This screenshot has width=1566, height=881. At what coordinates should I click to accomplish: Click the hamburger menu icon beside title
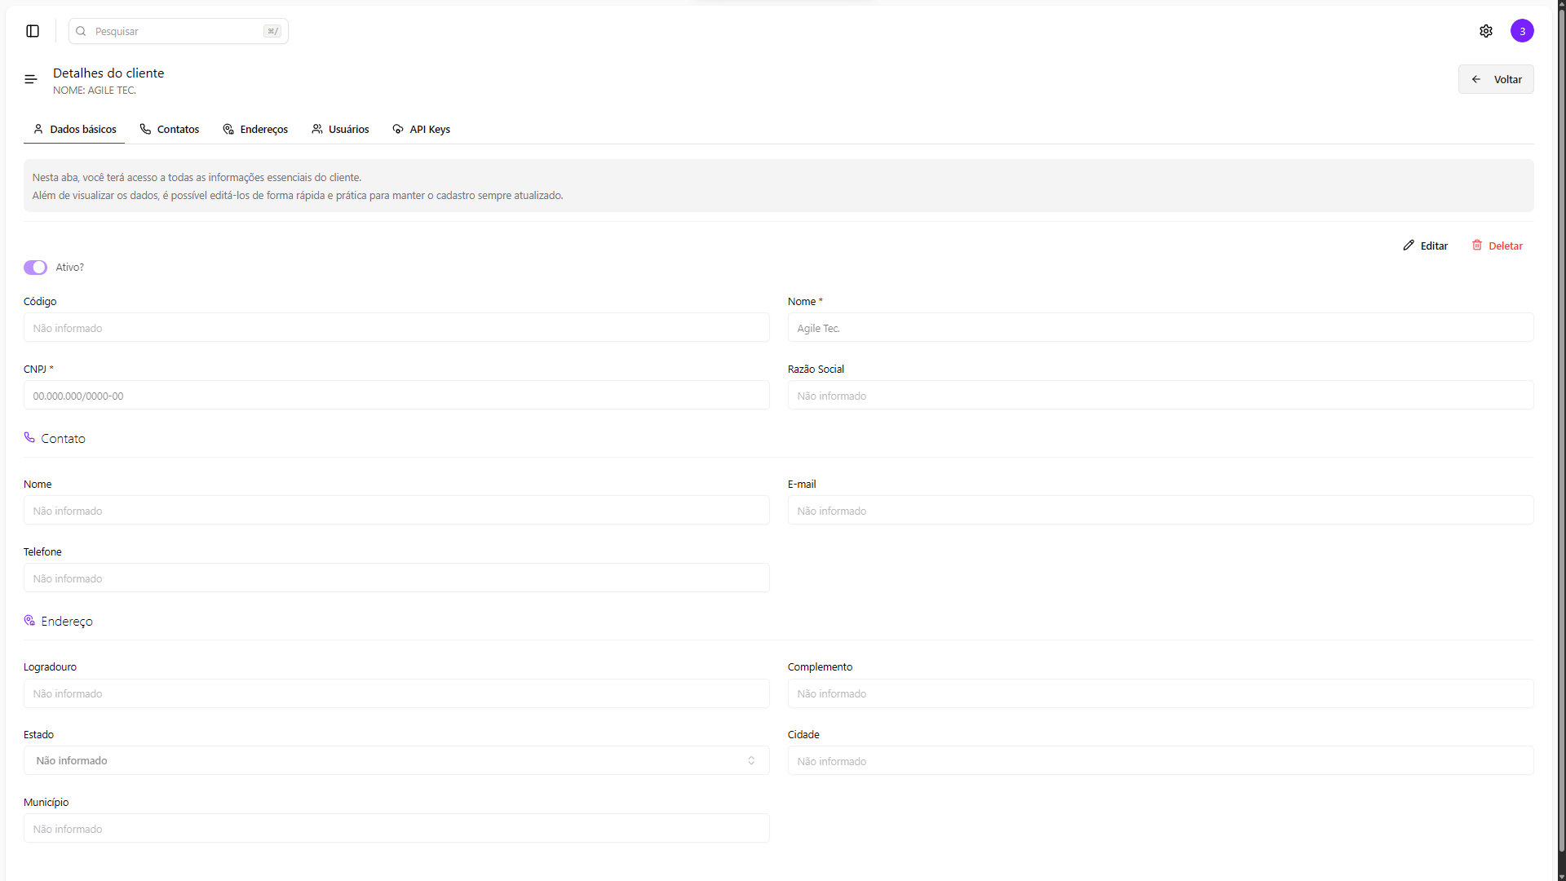point(31,79)
